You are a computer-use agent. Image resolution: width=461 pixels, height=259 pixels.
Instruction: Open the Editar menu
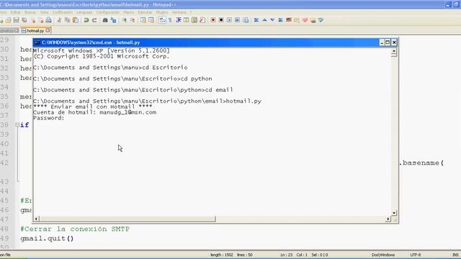[x=16, y=12]
